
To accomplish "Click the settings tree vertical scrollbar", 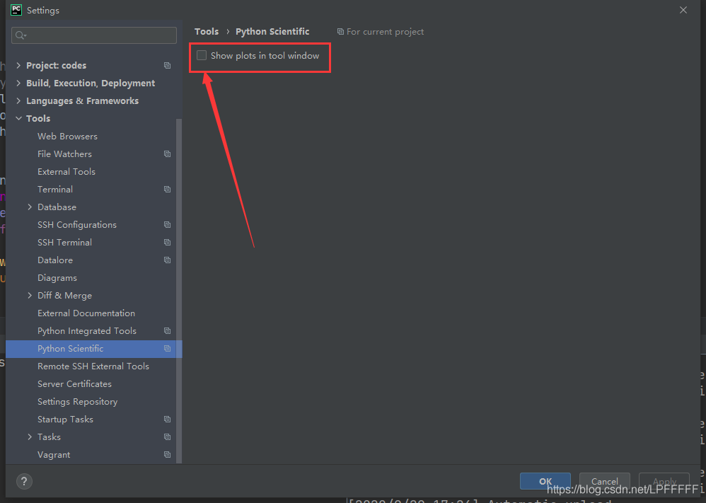I will [x=179, y=291].
